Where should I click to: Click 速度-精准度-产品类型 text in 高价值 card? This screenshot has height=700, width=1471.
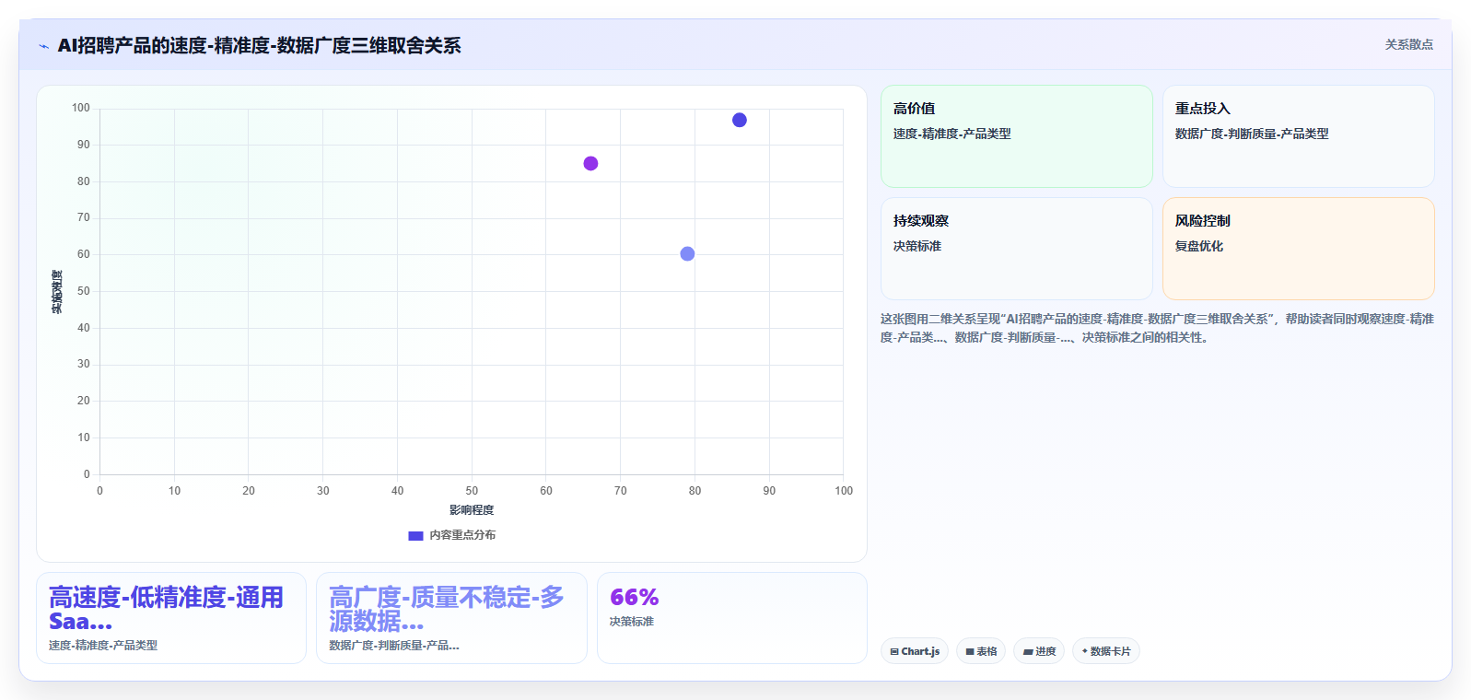coord(951,134)
